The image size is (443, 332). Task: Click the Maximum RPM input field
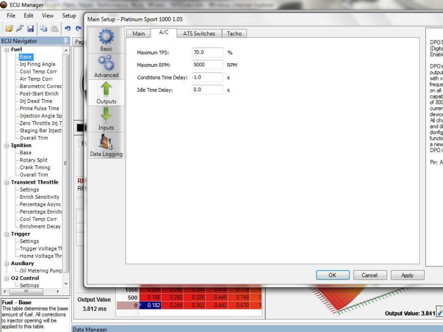pyautogui.click(x=208, y=65)
